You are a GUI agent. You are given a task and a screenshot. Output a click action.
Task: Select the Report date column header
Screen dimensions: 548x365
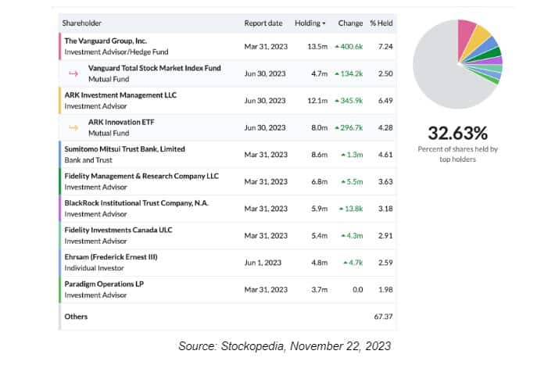(x=263, y=23)
